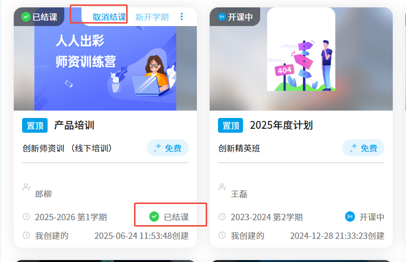Open the 人人出彩 师资训练营 cover image
This screenshot has height=262, width=406.
tap(105, 68)
